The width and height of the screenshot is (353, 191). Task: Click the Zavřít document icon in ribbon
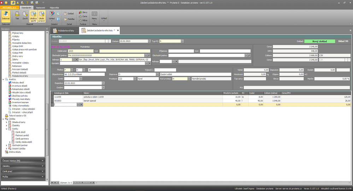(25, 16)
